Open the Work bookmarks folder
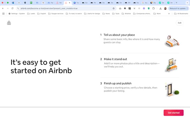The image size is (190, 118). point(157,14)
